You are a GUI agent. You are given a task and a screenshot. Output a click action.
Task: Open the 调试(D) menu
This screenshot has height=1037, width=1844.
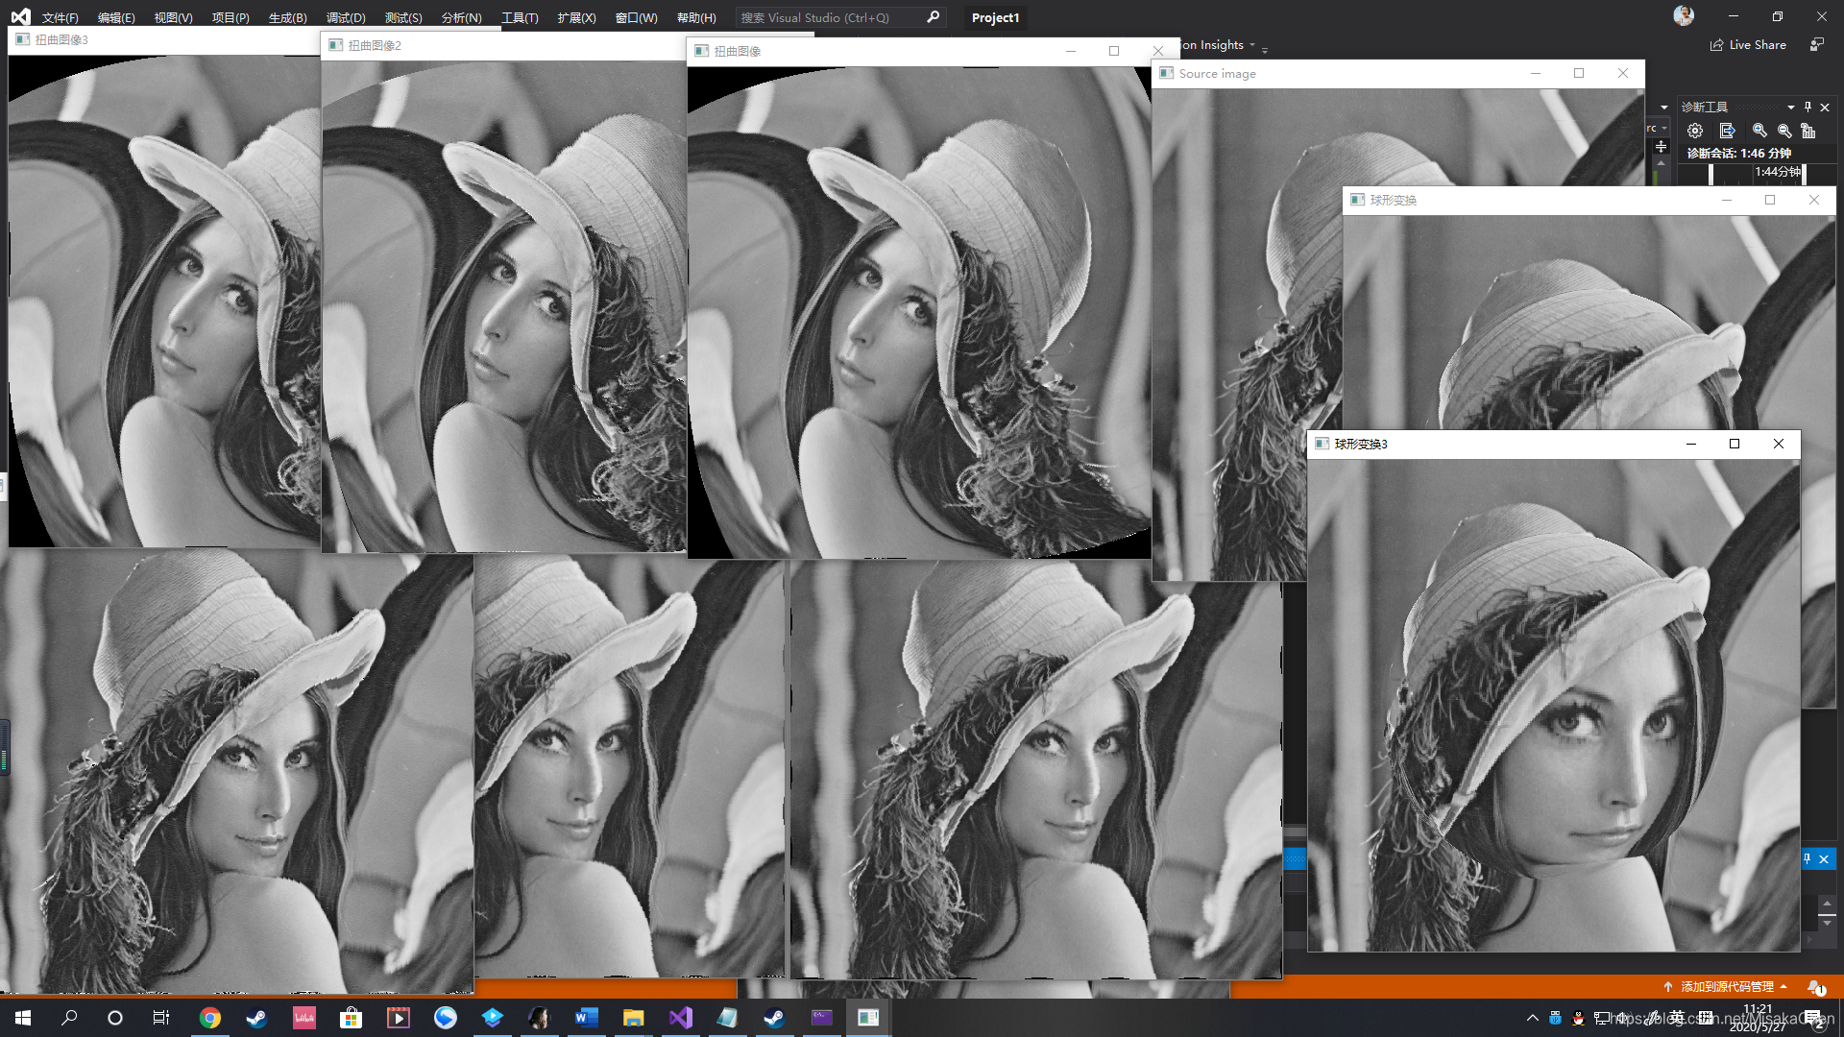point(346,17)
